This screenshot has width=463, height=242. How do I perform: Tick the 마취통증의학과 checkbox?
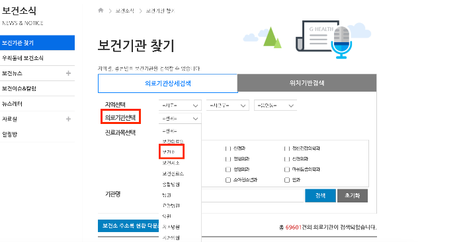point(286,169)
